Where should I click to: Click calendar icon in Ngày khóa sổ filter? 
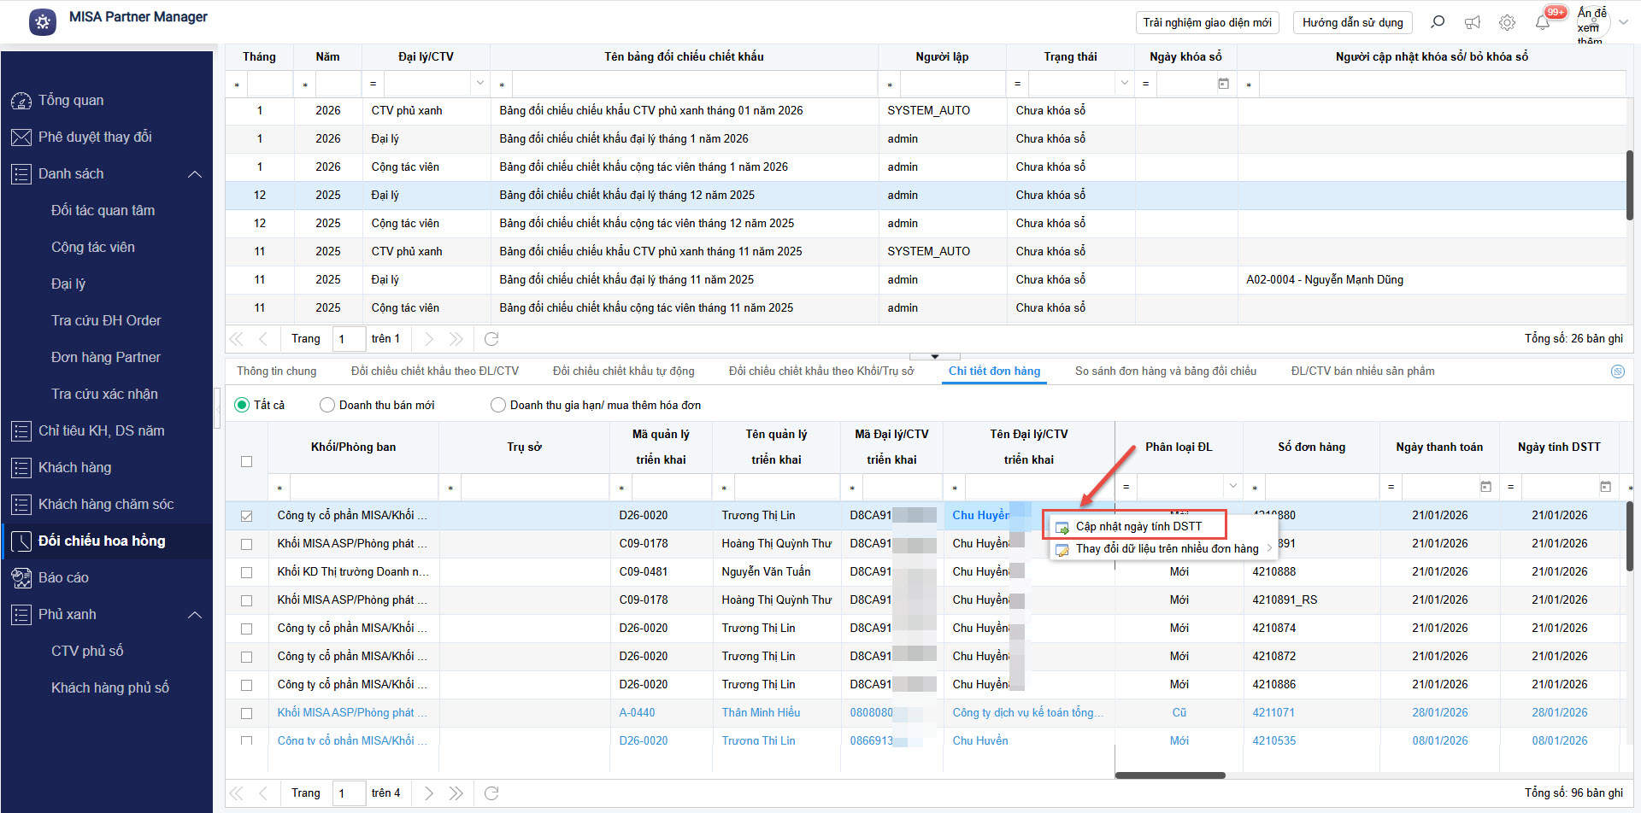point(1223,84)
